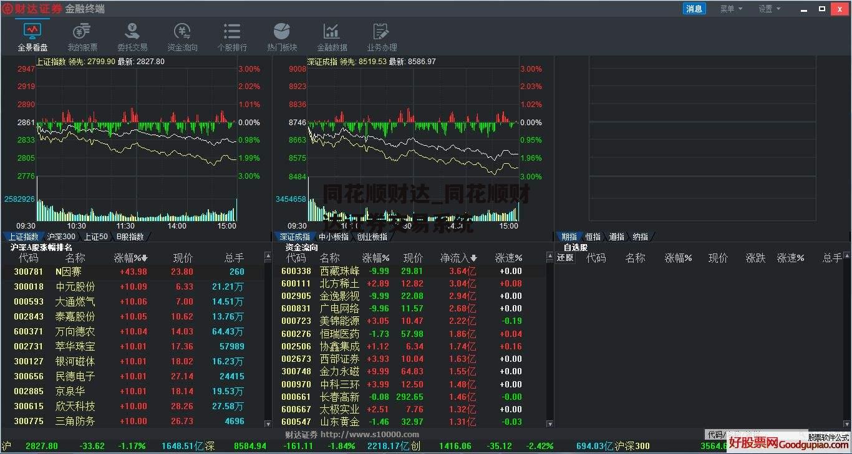Switch to 期指 futures tab
The height and width of the screenshot is (454, 852).
click(x=569, y=237)
